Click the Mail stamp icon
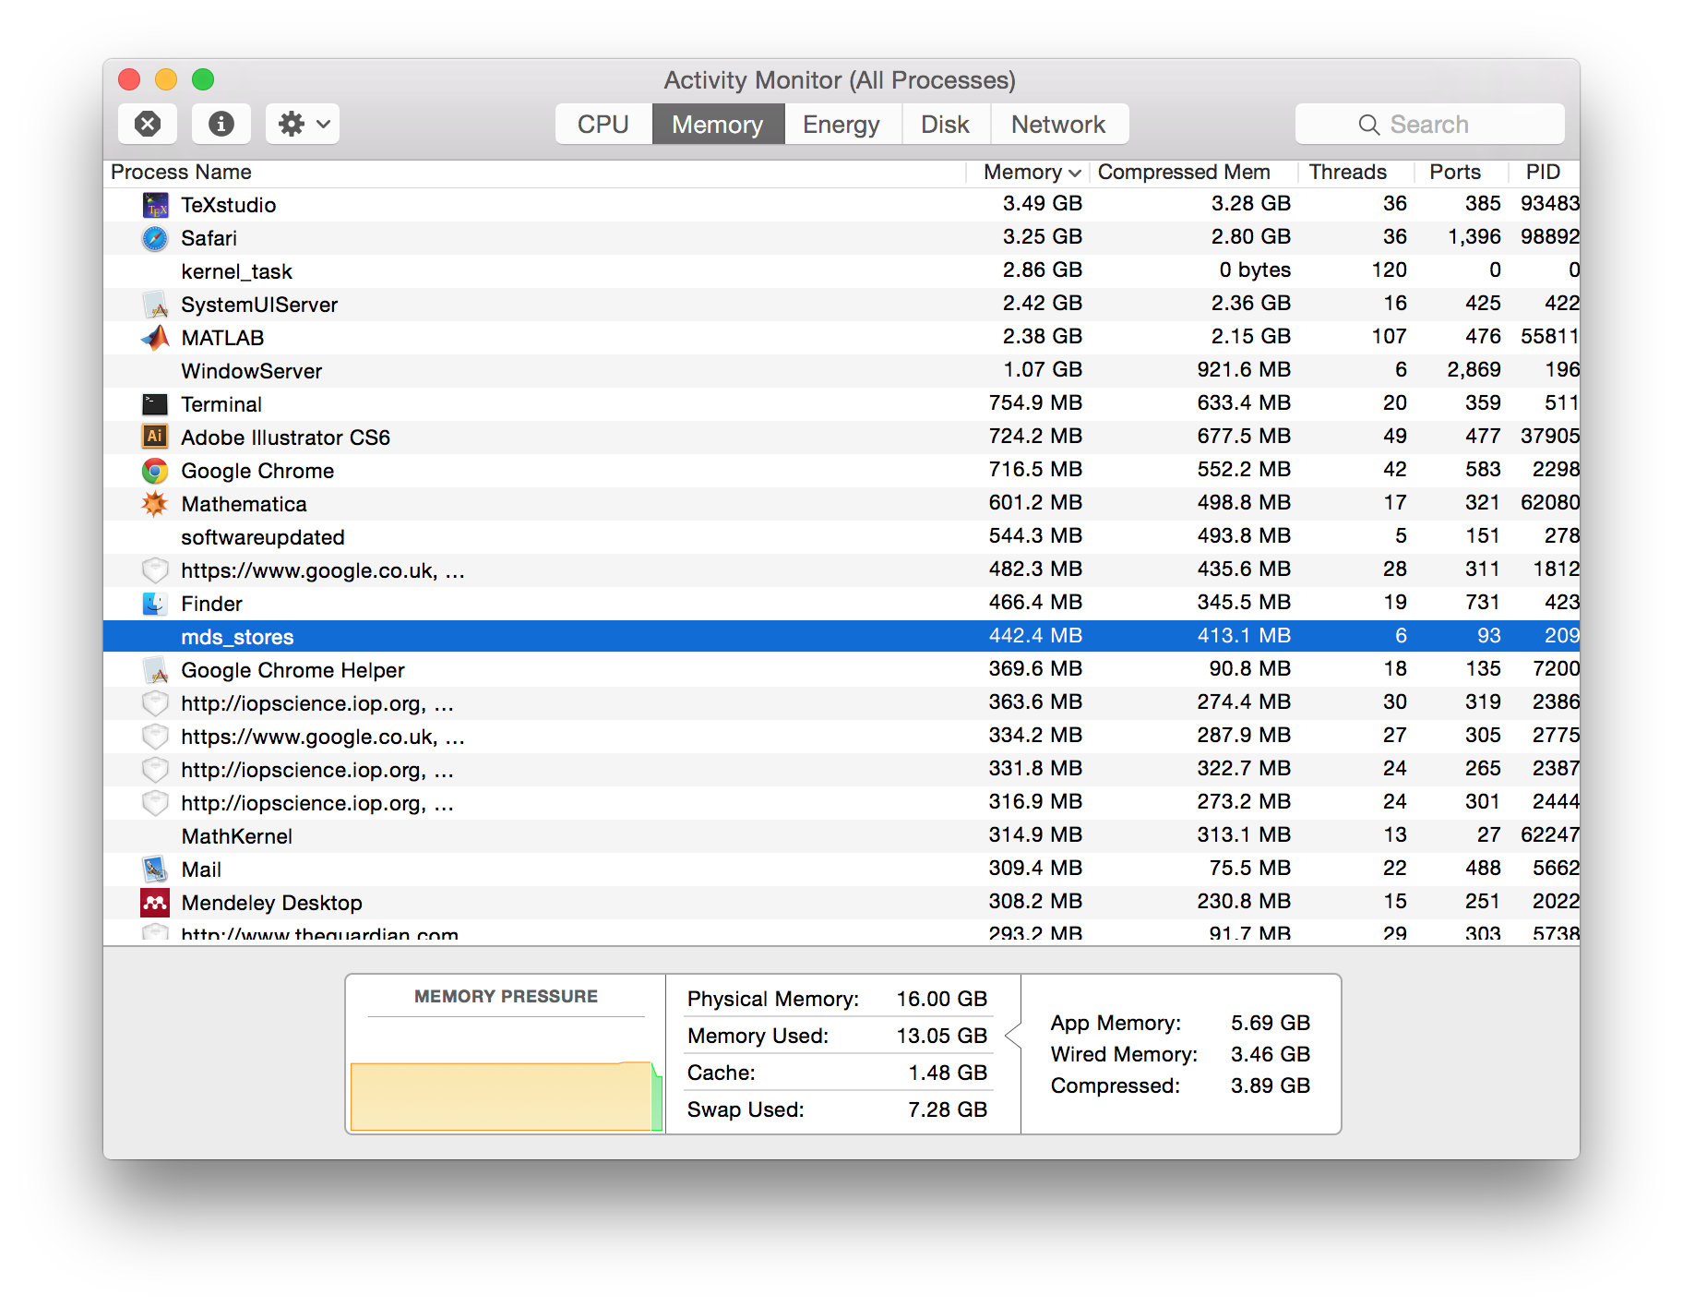The height and width of the screenshot is (1307, 1683). click(x=155, y=869)
